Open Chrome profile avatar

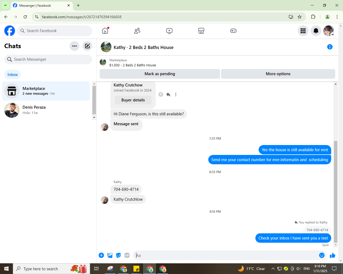327,17
